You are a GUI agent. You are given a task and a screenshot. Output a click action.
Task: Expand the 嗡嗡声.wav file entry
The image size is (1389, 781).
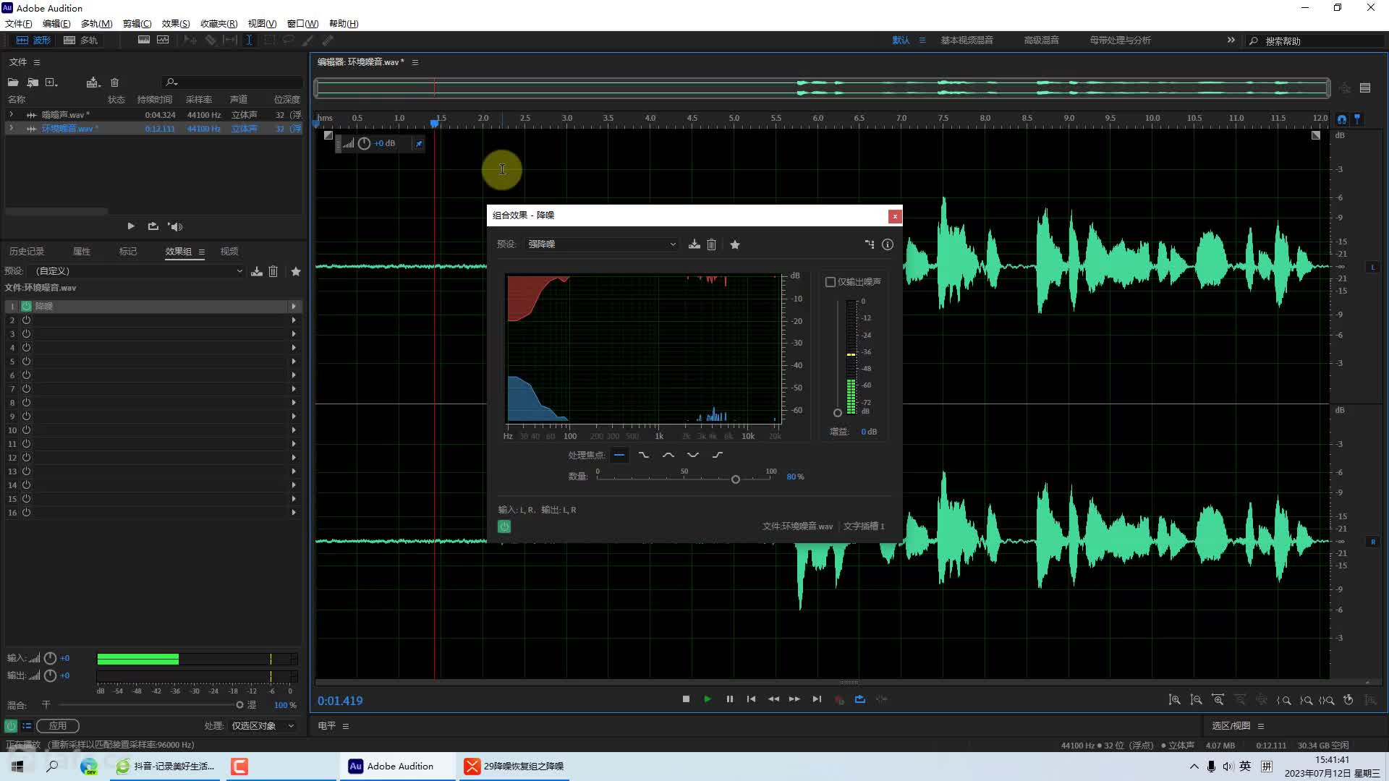[x=11, y=114]
